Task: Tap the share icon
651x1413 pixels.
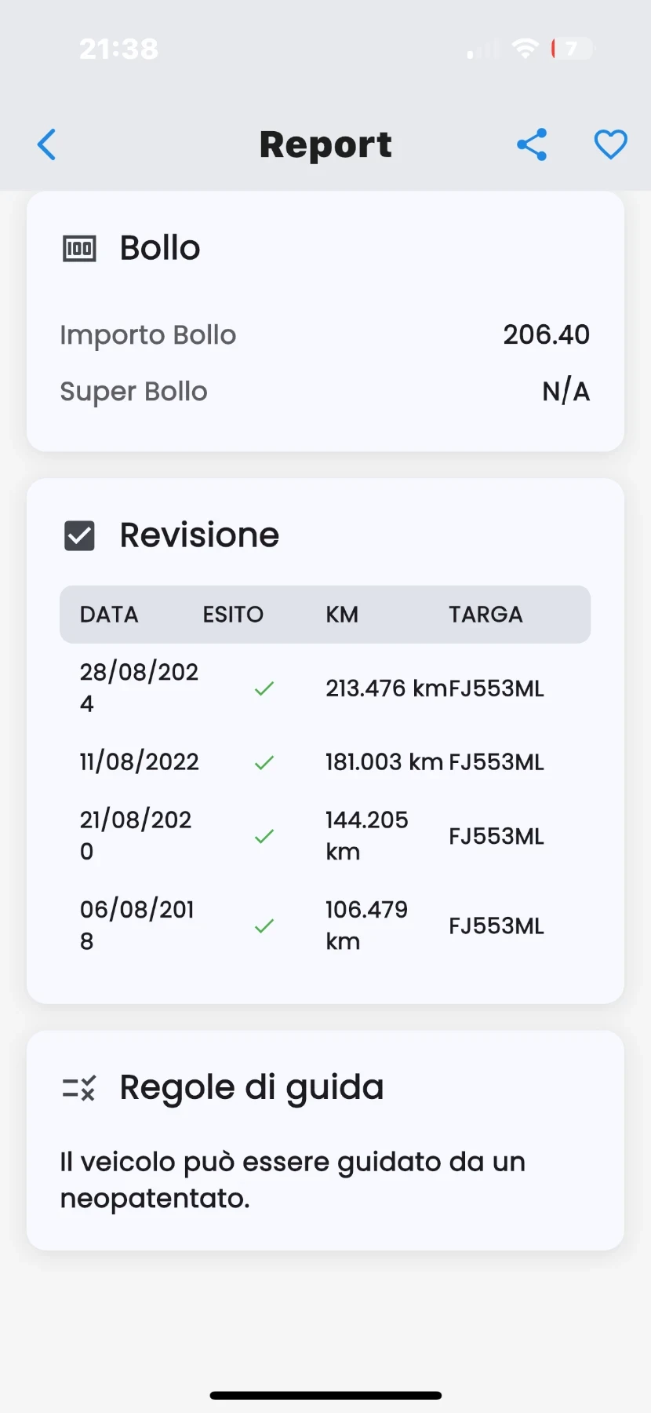Action: (x=532, y=144)
